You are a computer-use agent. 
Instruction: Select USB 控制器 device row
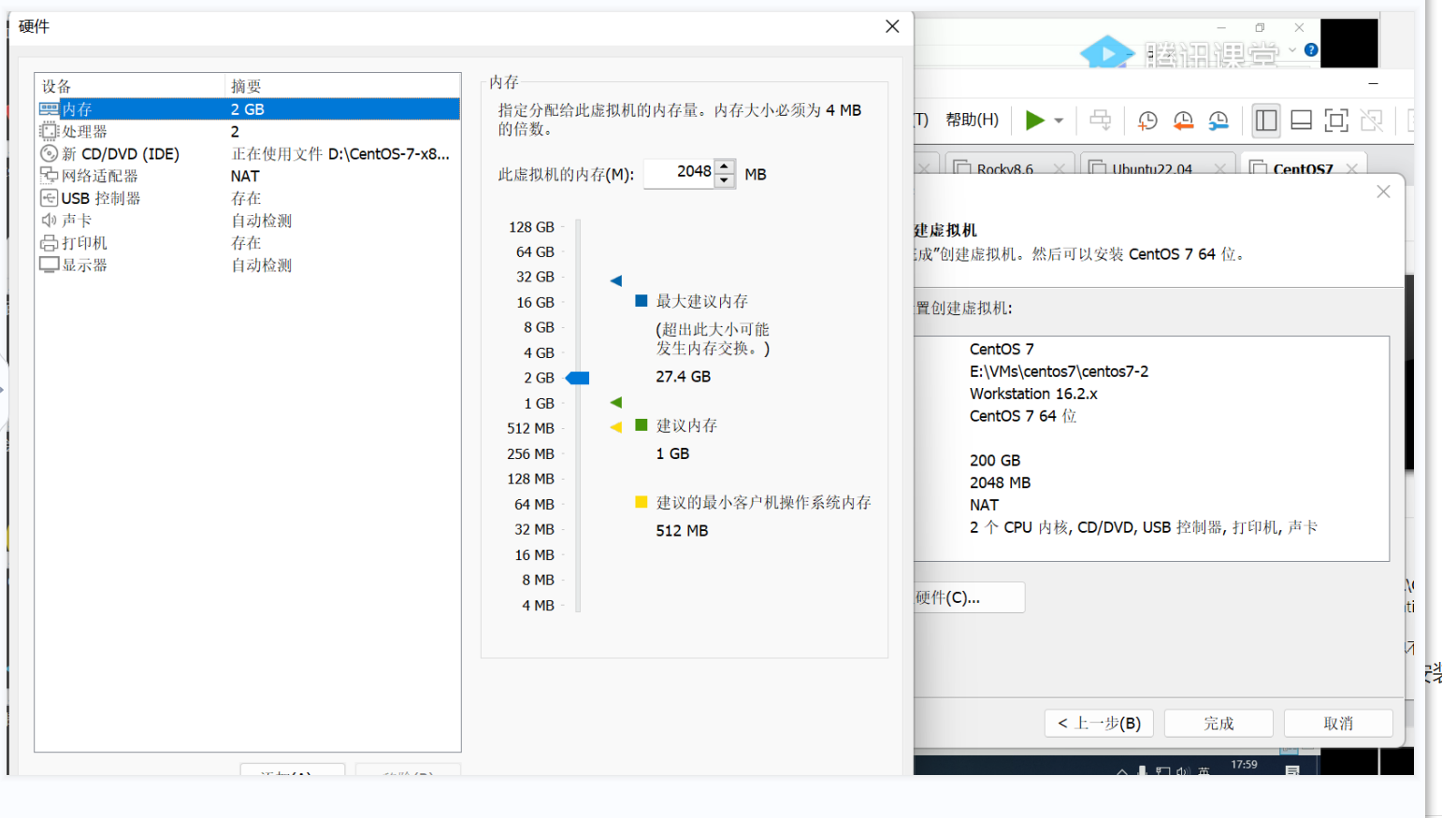(x=248, y=198)
